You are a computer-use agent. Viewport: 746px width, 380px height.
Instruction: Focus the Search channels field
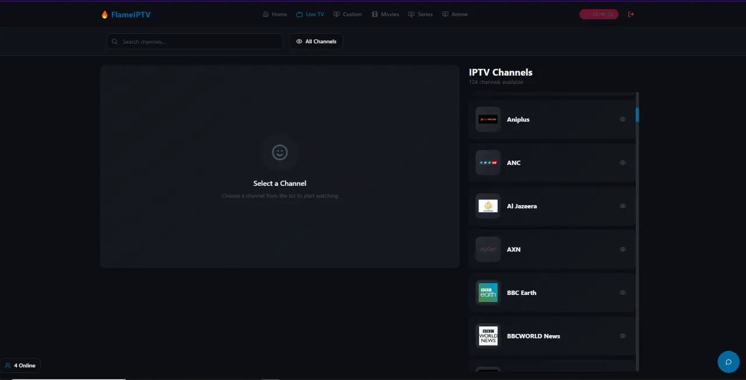[x=195, y=41]
